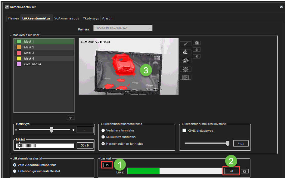Click the Liike counter value field
The width and height of the screenshot is (286, 179).
[x=231, y=171]
